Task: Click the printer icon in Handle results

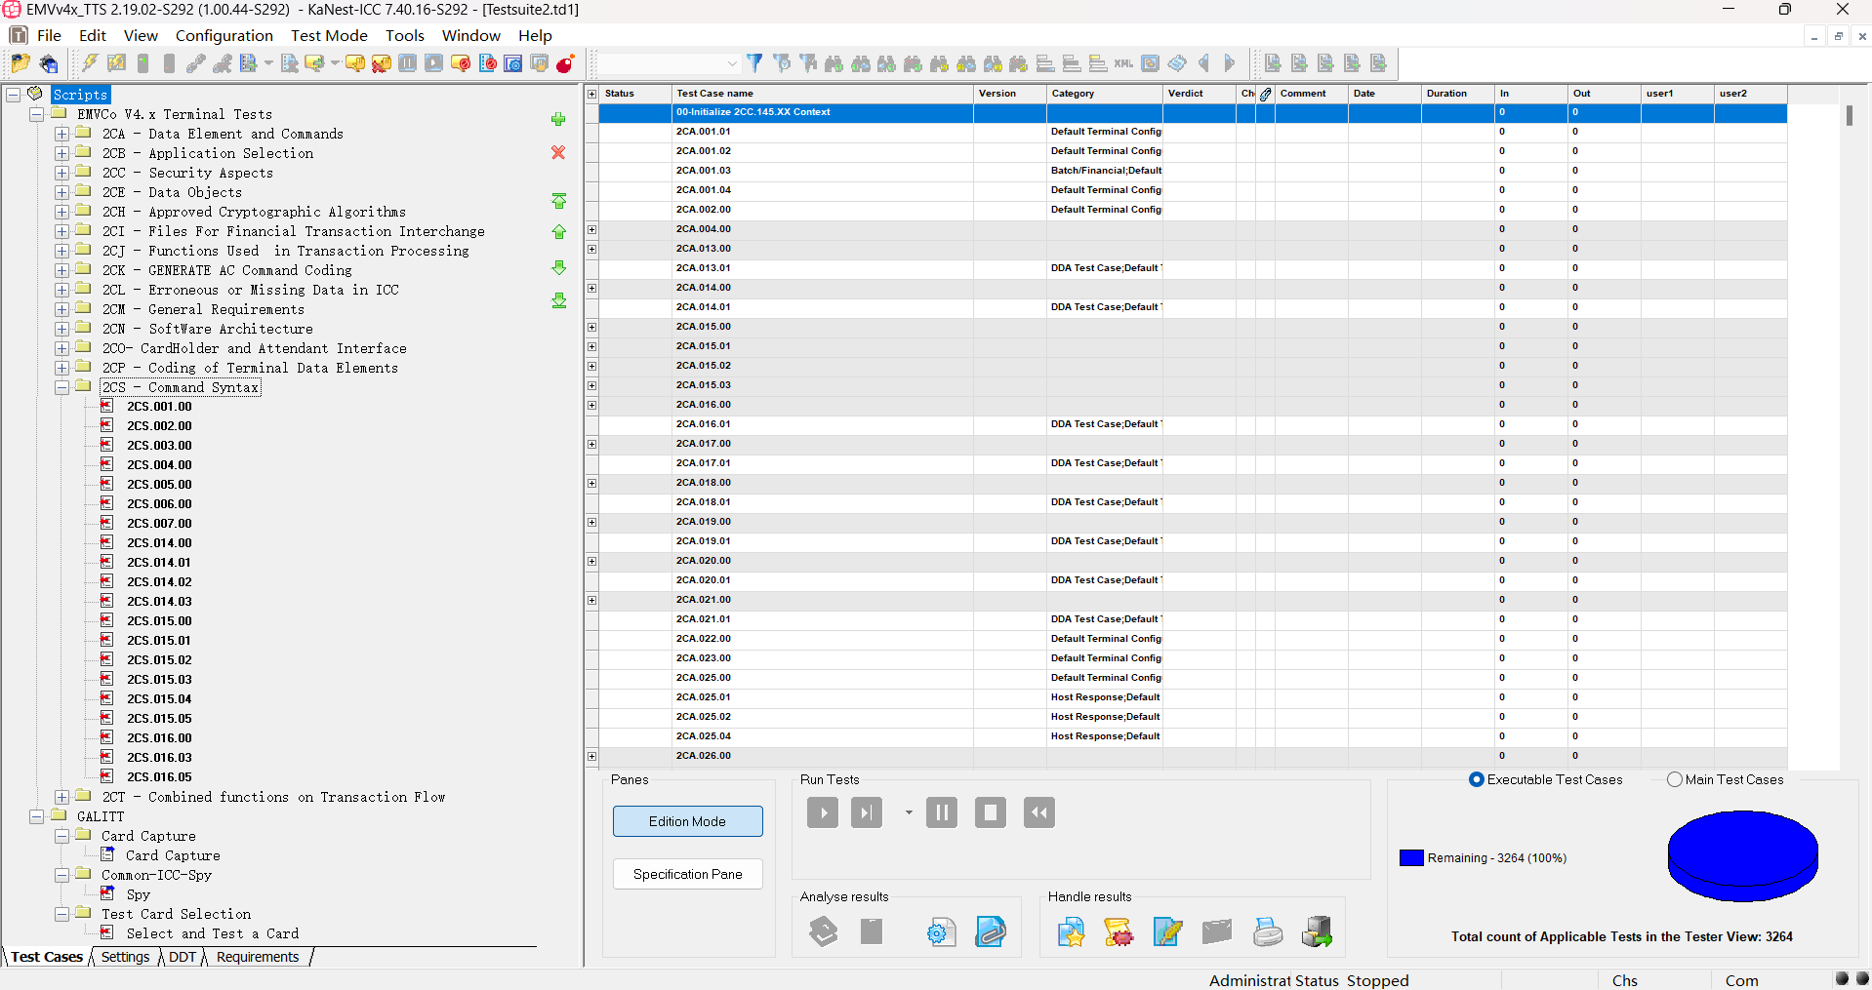Action: coord(1267,932)
